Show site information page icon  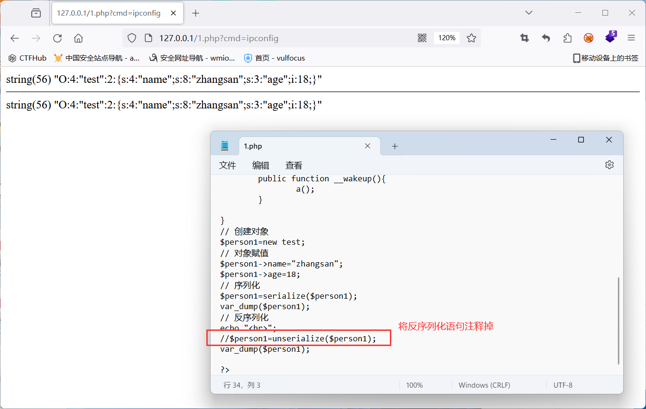[148, 38]
